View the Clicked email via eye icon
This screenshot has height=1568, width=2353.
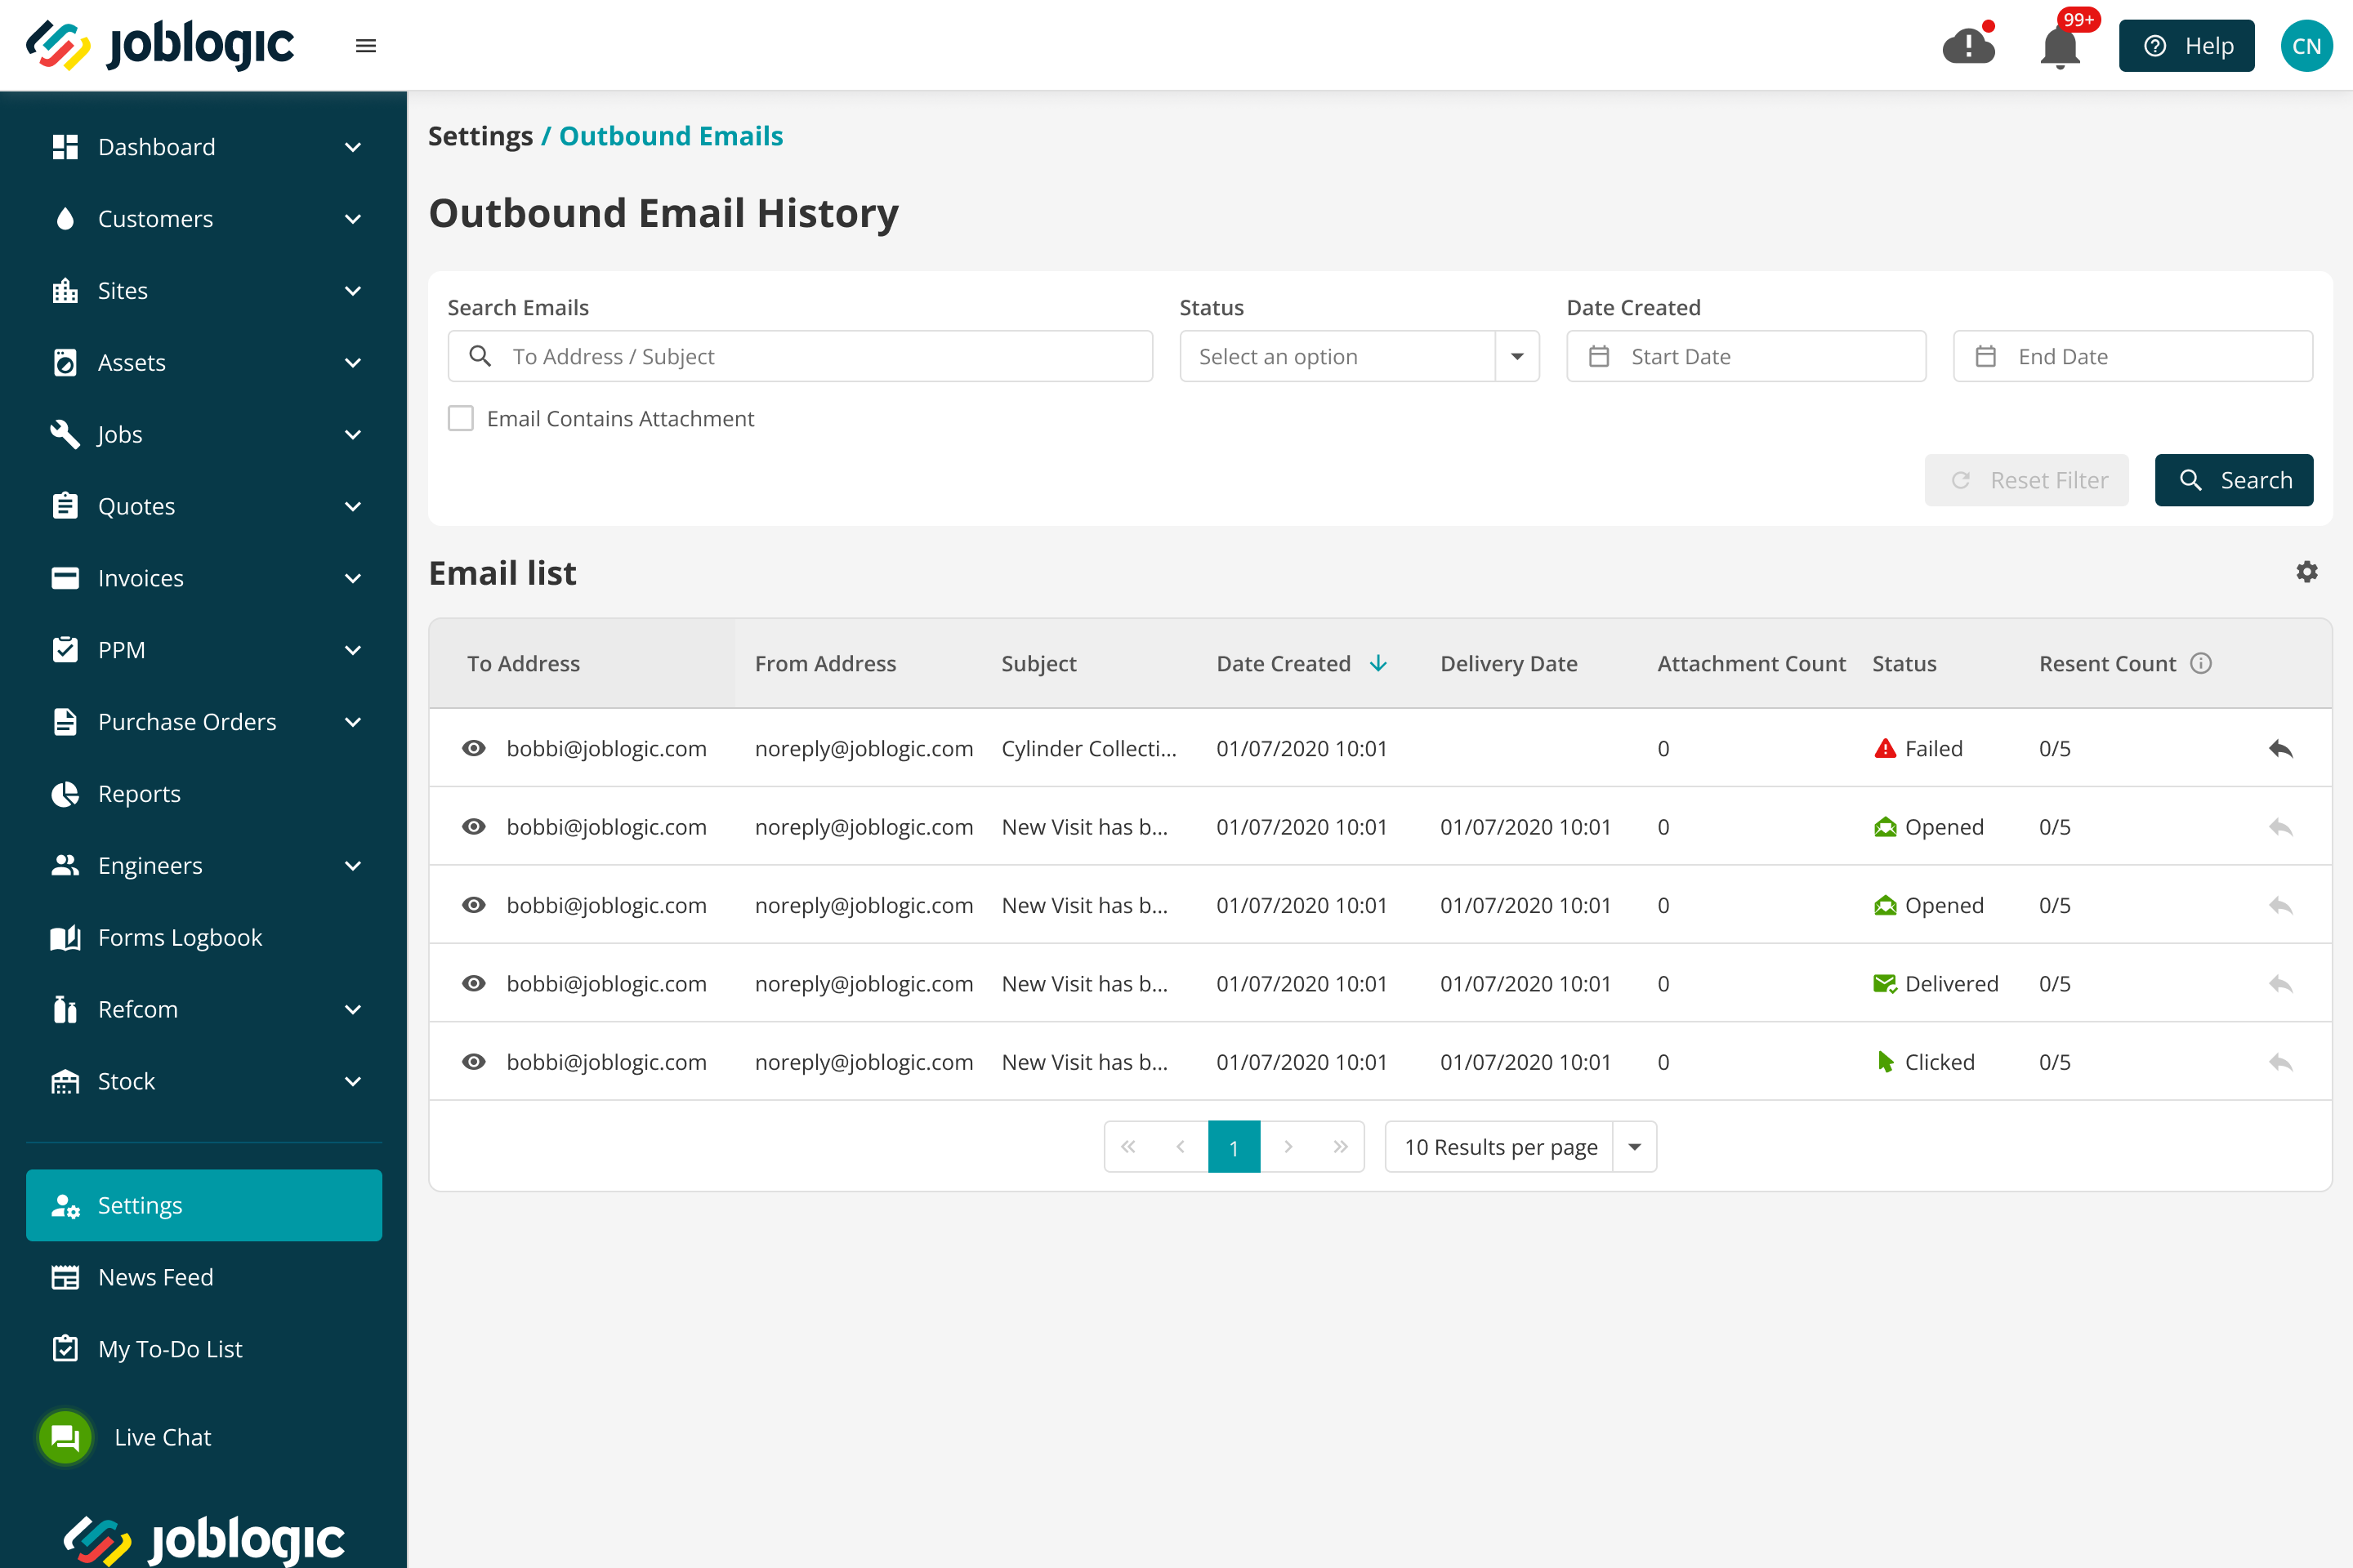474,1062
